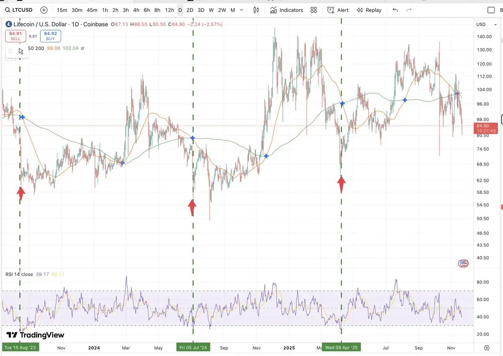Switch to the W weekly timeframe
Viewport: 503px width, 356px height.
(211, 10)
